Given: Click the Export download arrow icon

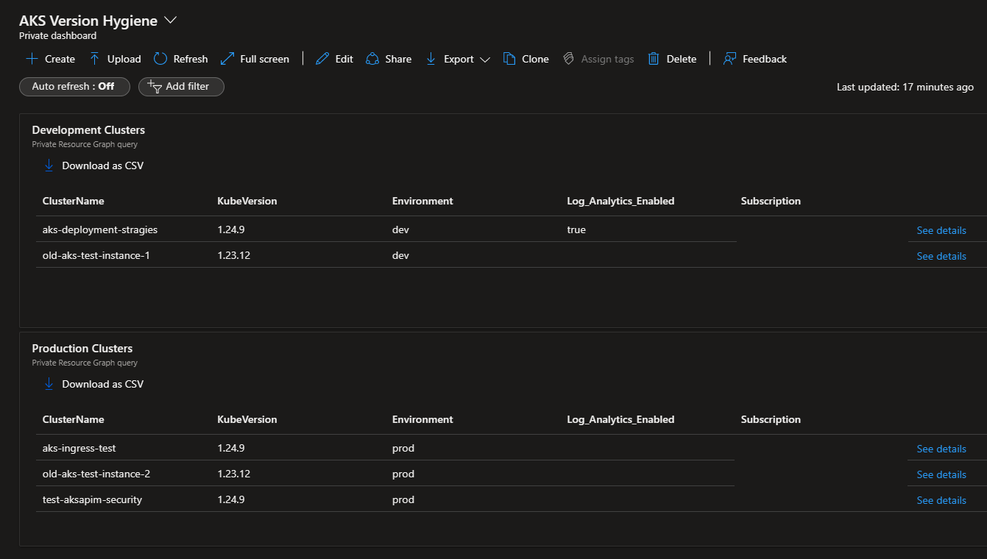Looking at the screenshot, I should click(431, 59).
